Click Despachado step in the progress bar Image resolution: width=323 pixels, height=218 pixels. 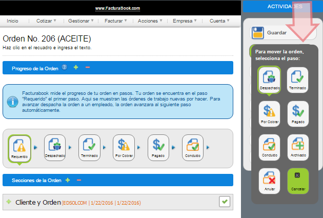coord(55,148)
